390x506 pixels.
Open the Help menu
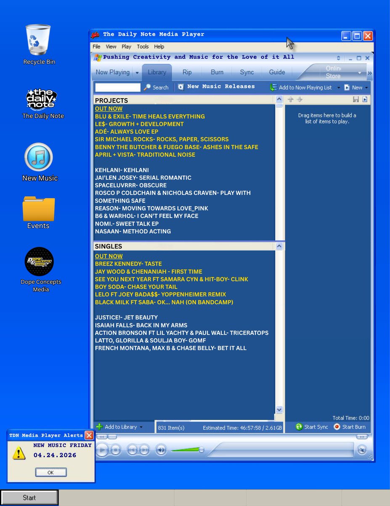(159, 47)
